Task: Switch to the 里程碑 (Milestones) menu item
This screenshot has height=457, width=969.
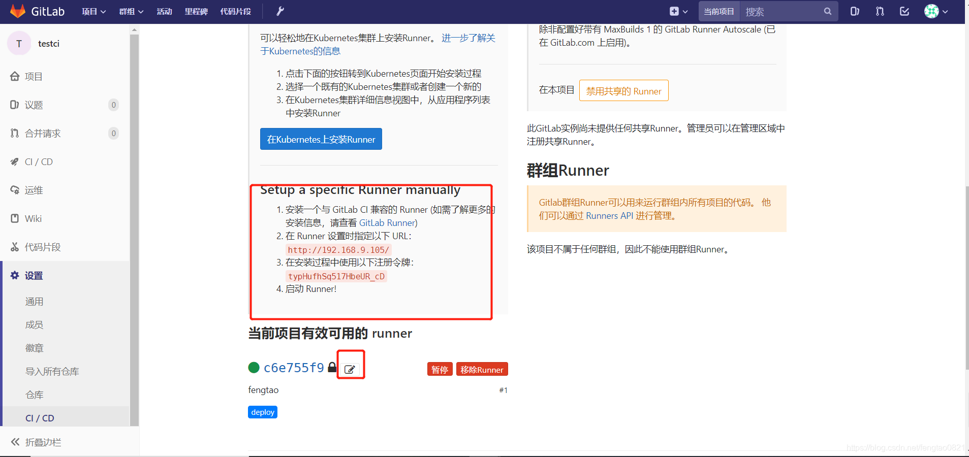Action: point(196,11)
